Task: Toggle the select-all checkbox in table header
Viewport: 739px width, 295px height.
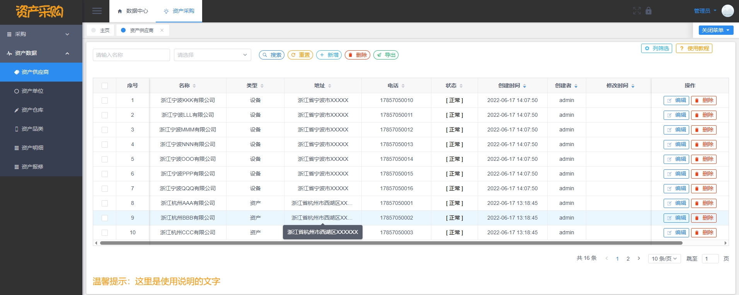Action: coord(105,86)
